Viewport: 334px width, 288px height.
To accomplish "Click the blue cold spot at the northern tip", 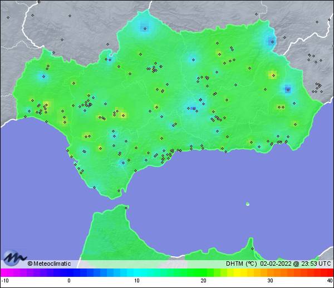I will click(x=144, y=27).
